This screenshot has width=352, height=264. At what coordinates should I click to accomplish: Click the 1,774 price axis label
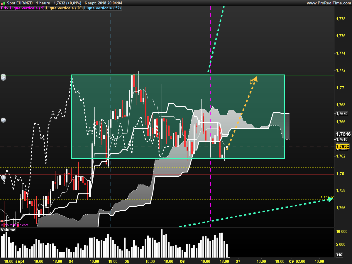(341, 53)
